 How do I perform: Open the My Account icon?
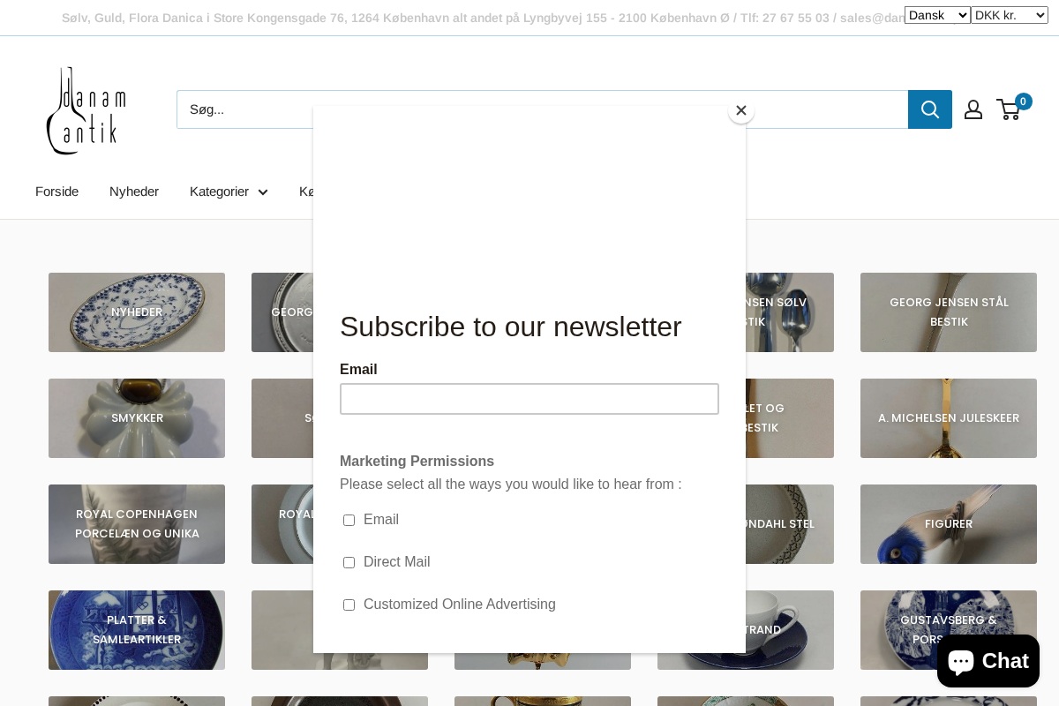pyautogui.click(x=973, y=109)
